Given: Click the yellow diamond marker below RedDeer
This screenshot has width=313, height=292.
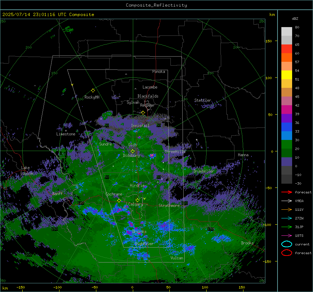Looking at the screenshot, I should 143,113.
